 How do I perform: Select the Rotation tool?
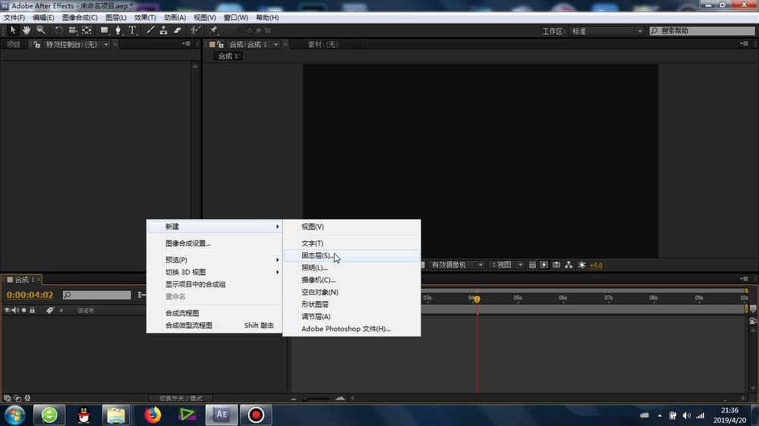(x=58, y=30)
